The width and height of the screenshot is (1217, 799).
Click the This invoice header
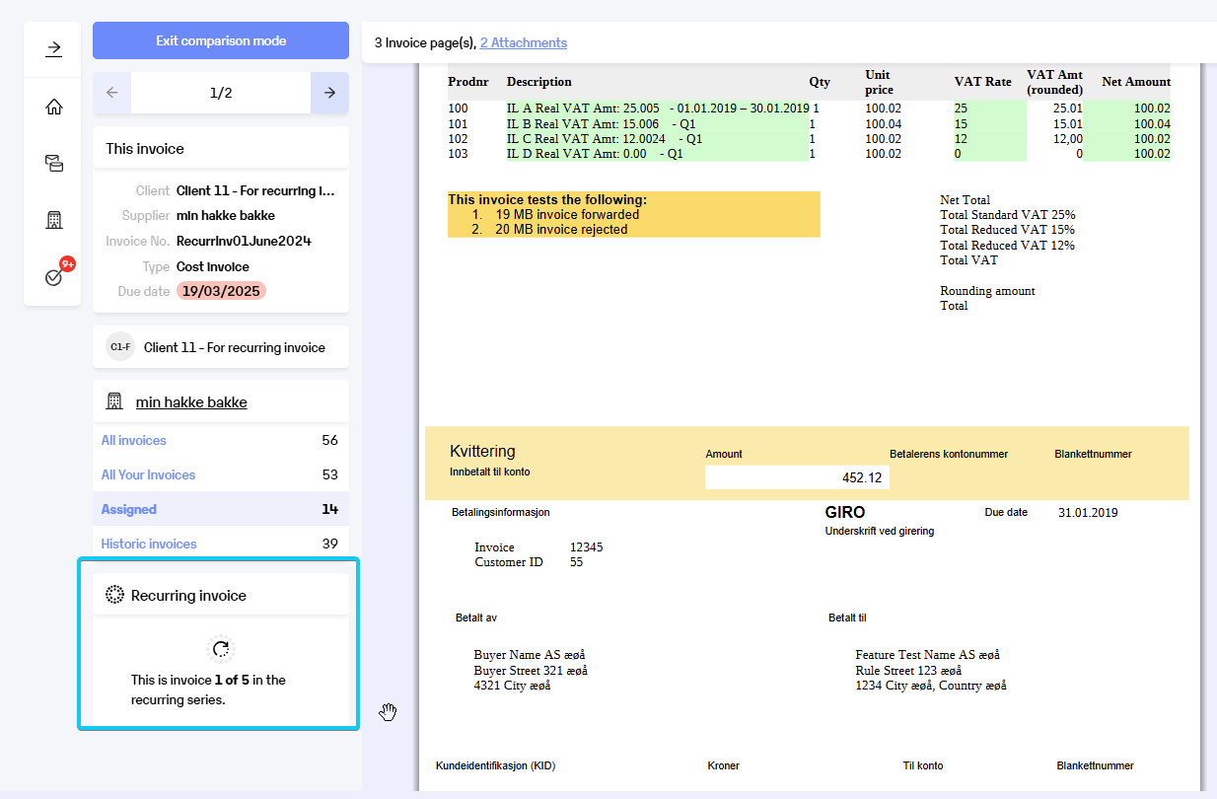coord(221,148)
